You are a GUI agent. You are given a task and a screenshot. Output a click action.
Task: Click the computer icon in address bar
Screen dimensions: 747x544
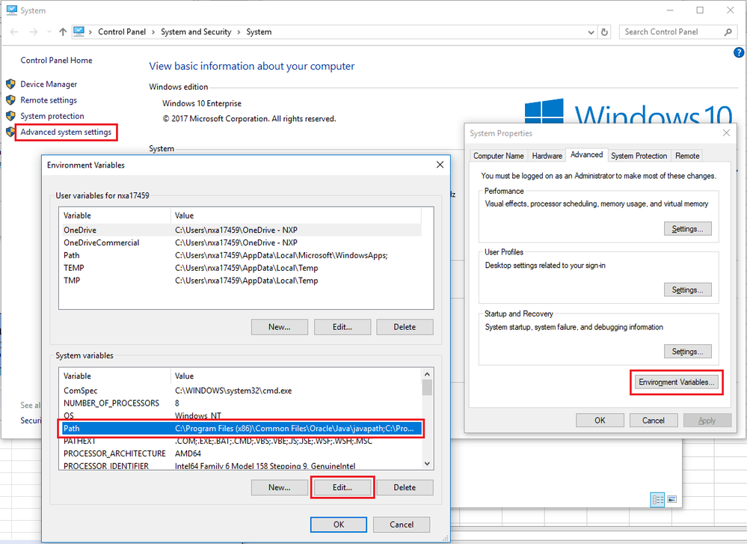pos(79,31)
